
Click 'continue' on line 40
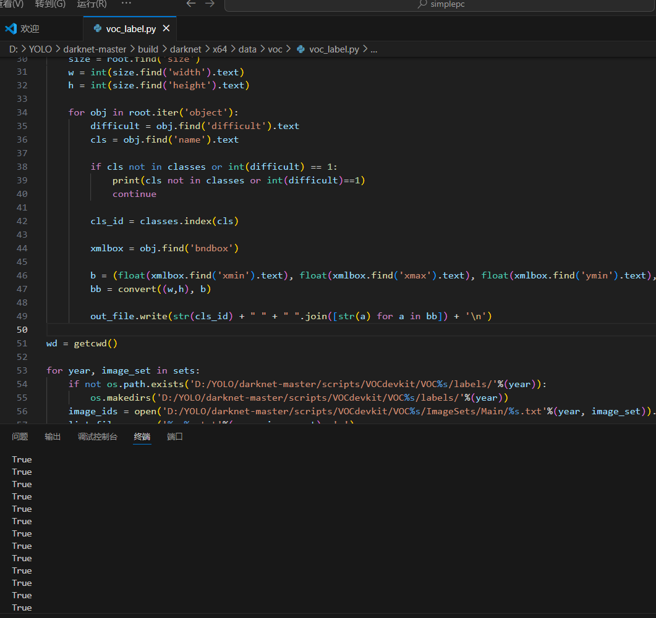tap(134, 194)
